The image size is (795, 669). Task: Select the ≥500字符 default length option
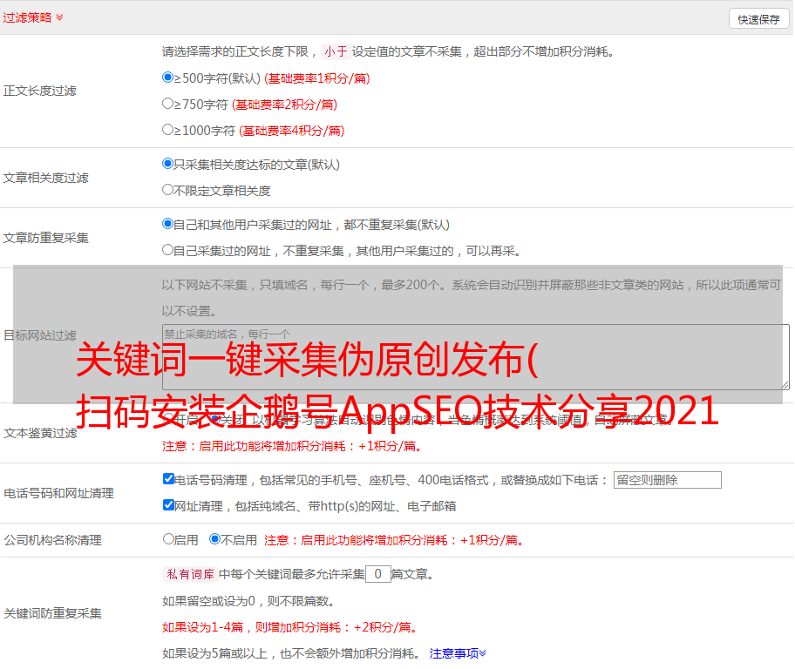coord(167,78)
